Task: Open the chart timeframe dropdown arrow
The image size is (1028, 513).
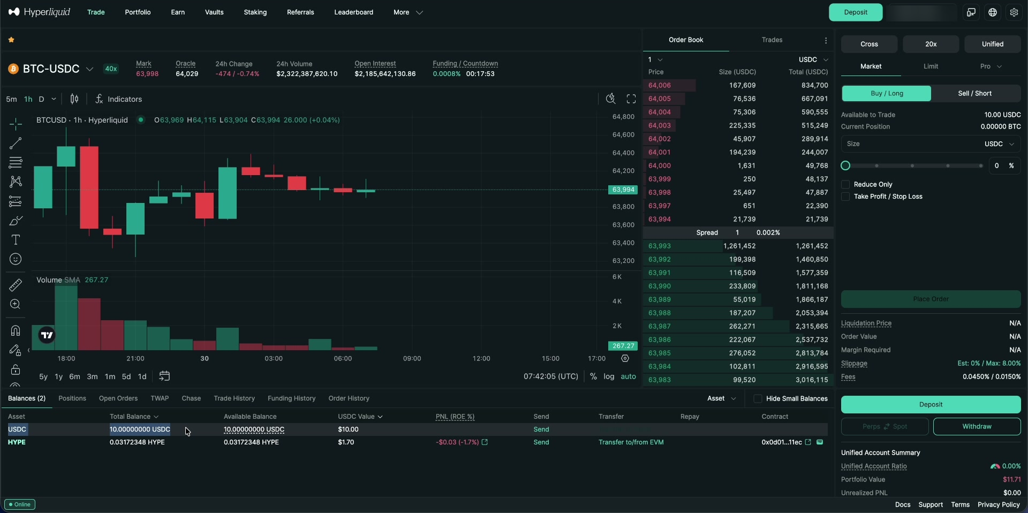Action: [x=54, y=99]
